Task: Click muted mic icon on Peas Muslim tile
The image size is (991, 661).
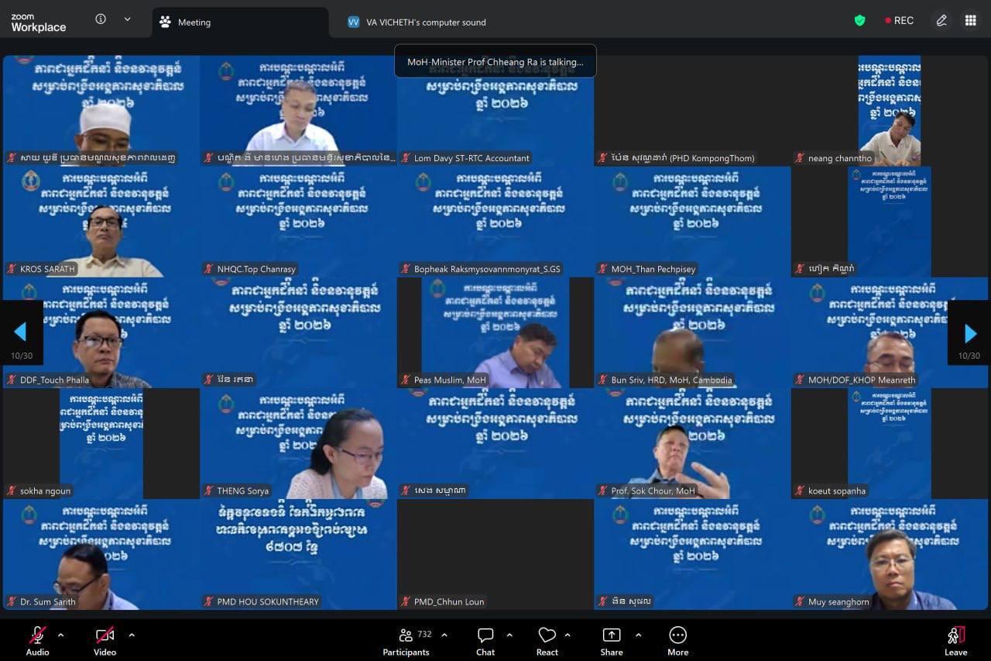Action: coord(406,380)
